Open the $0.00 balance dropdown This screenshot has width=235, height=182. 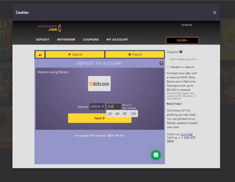tap(182, 40)
